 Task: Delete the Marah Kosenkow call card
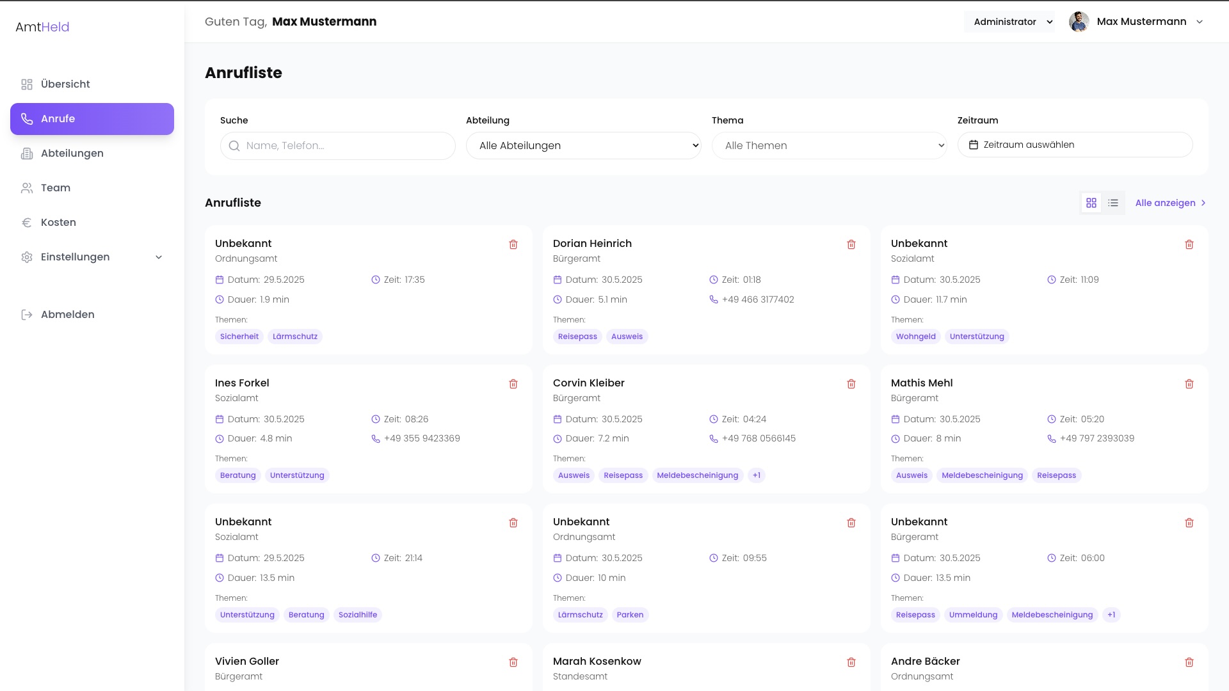click(x=851, y=662)
